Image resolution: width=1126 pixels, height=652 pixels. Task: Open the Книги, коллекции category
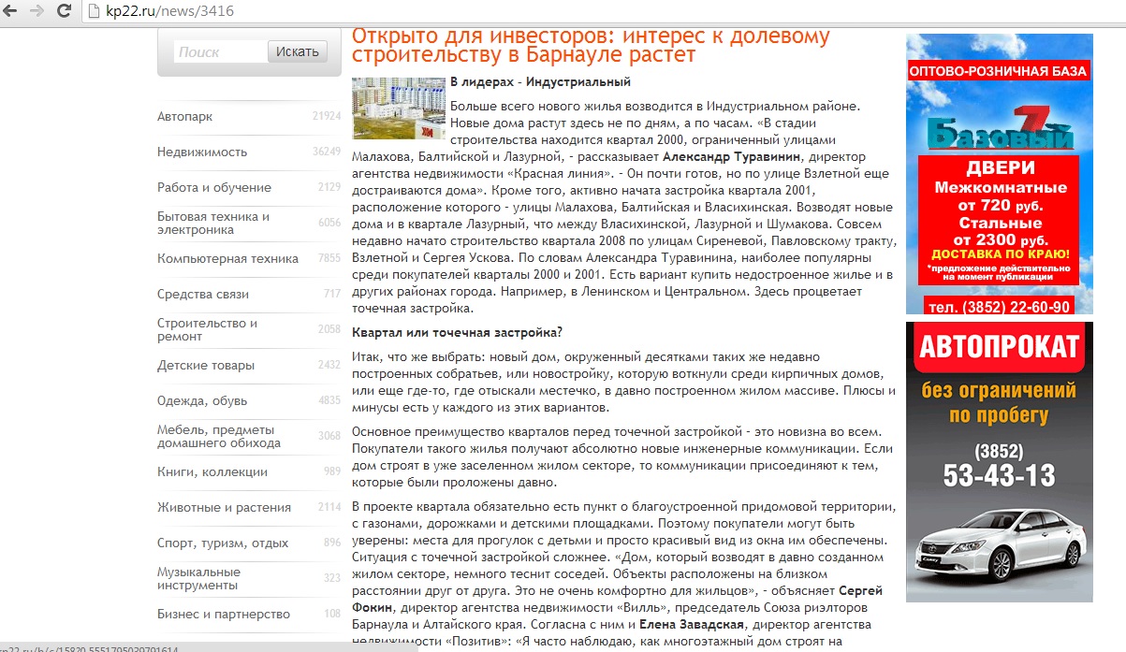coord(212,471)
